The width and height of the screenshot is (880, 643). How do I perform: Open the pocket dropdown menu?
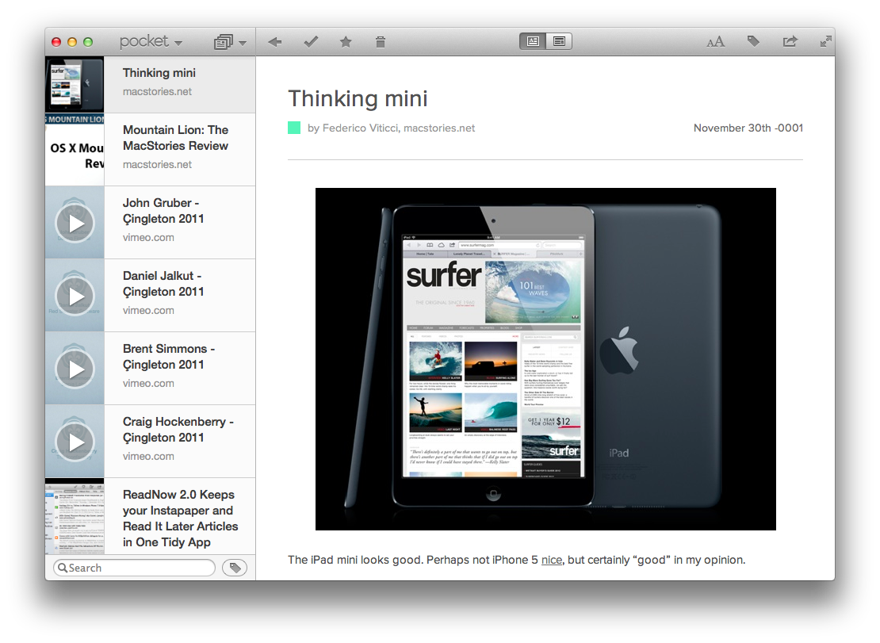point(151,42)
